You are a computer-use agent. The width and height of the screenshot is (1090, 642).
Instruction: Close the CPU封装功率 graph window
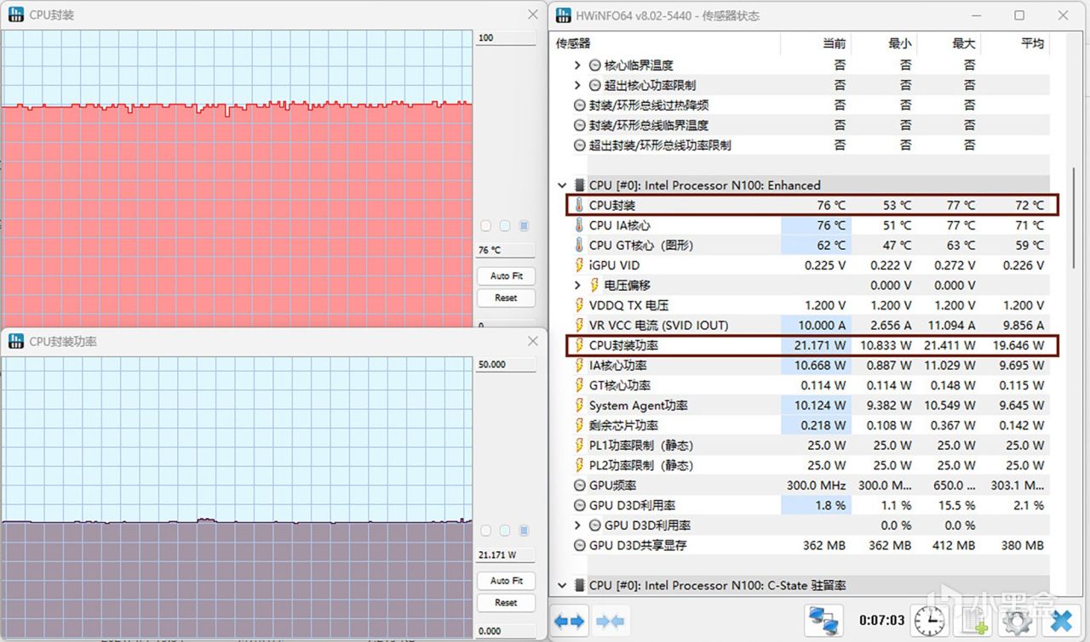click(533, 341)
